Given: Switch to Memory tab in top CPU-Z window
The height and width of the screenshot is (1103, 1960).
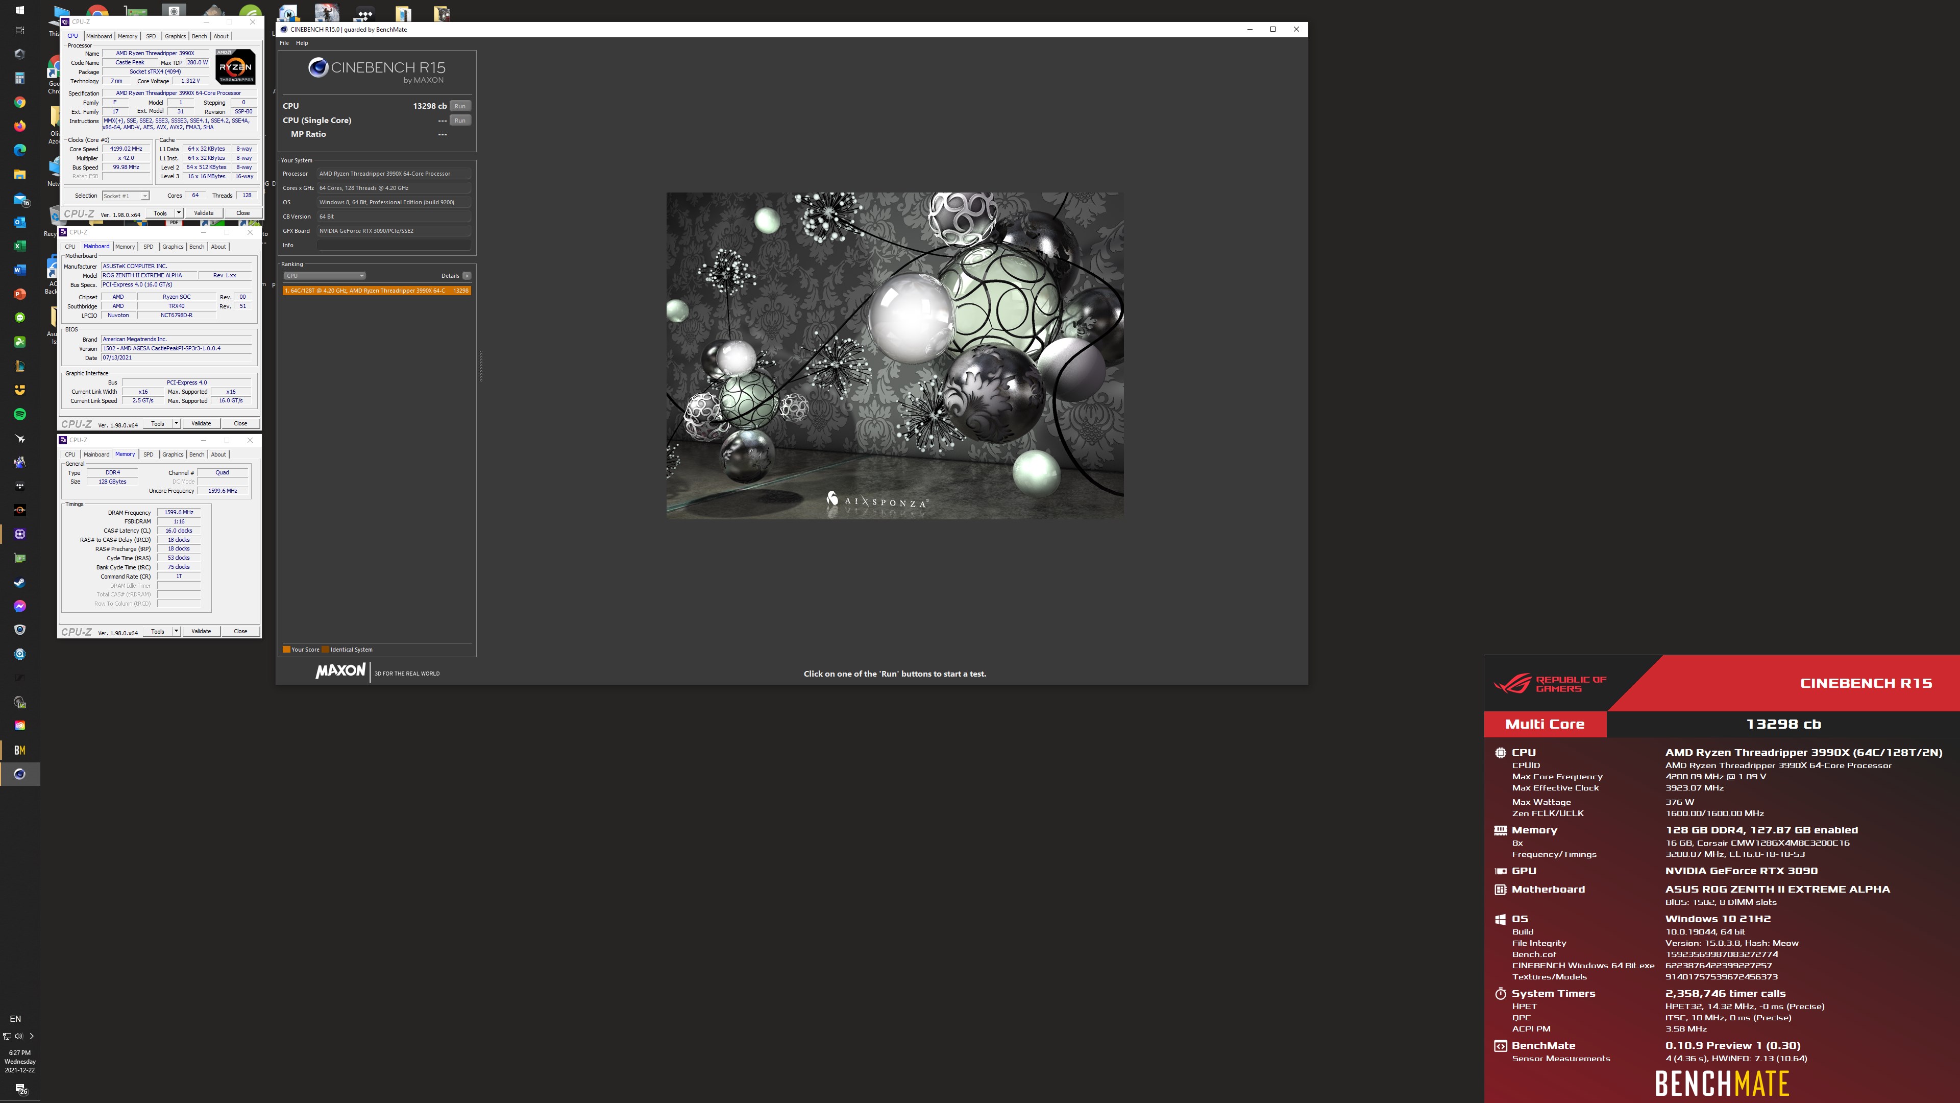Looking at the screenshot, I should [128, 37].
